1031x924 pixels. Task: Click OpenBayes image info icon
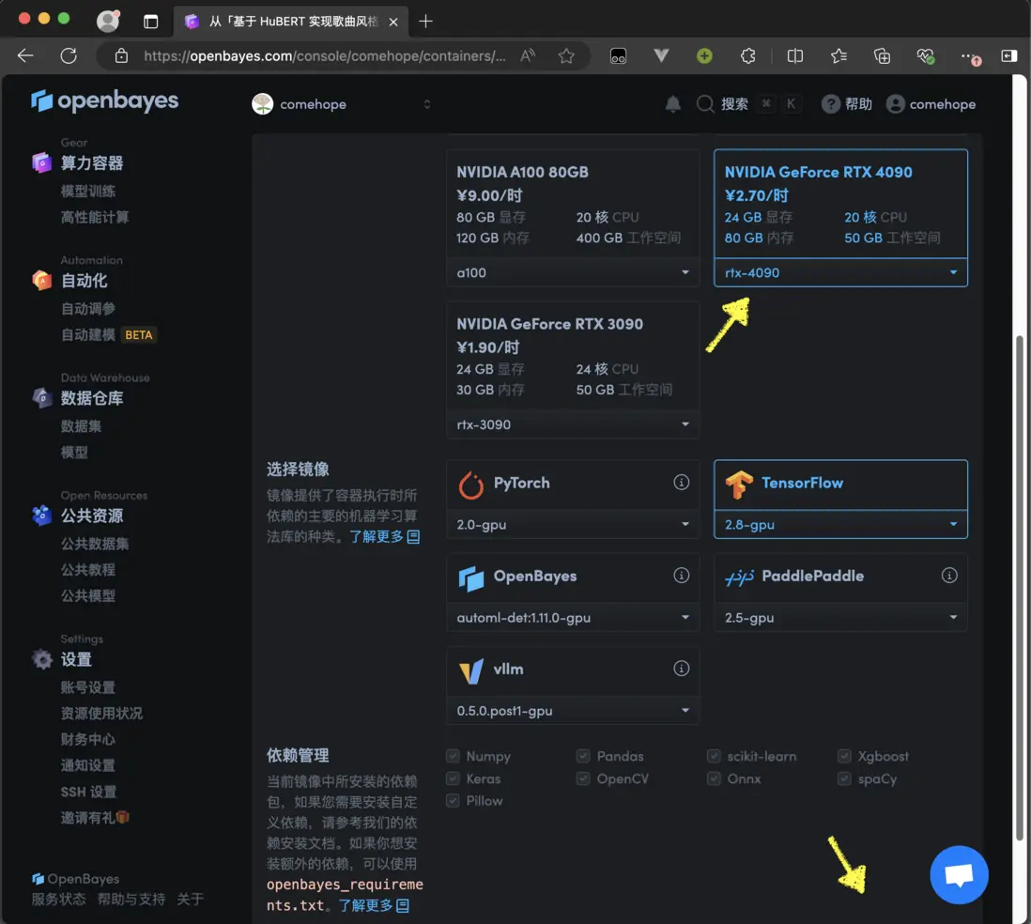click(681, 576)
